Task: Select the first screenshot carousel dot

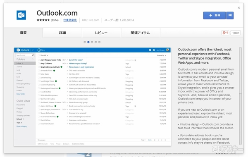Action: pyautogui.click(x=85, y=42)
